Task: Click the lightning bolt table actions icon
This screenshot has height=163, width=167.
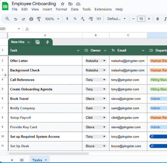Action: [48, 42]
